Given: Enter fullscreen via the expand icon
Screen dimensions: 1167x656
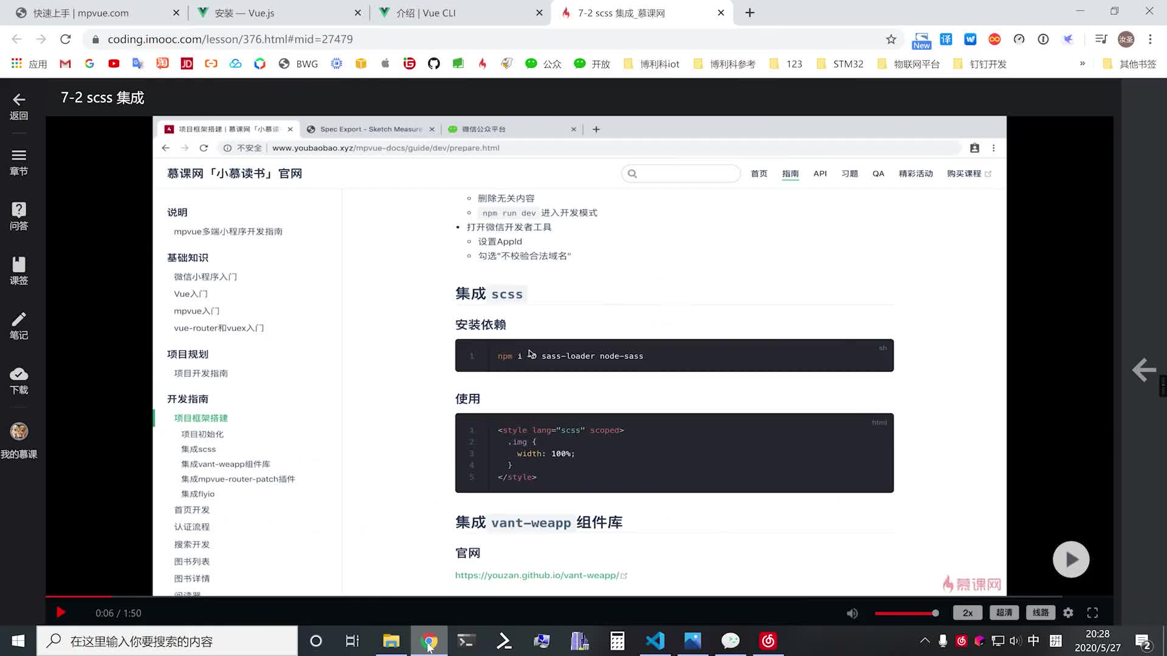Looking at the screenshot, I should tap(1092, 613).
